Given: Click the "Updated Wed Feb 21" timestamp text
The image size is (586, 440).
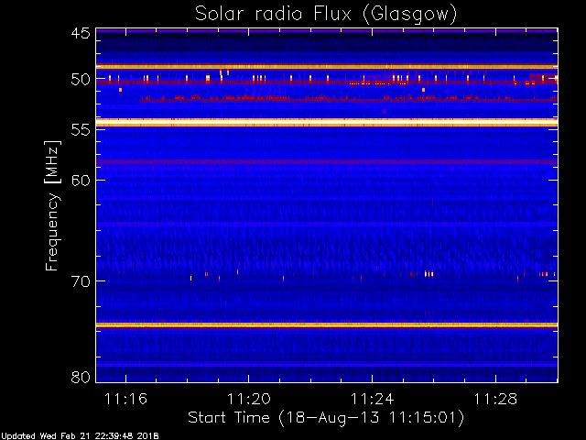Looking at the screenshot, I should [80, 436].
